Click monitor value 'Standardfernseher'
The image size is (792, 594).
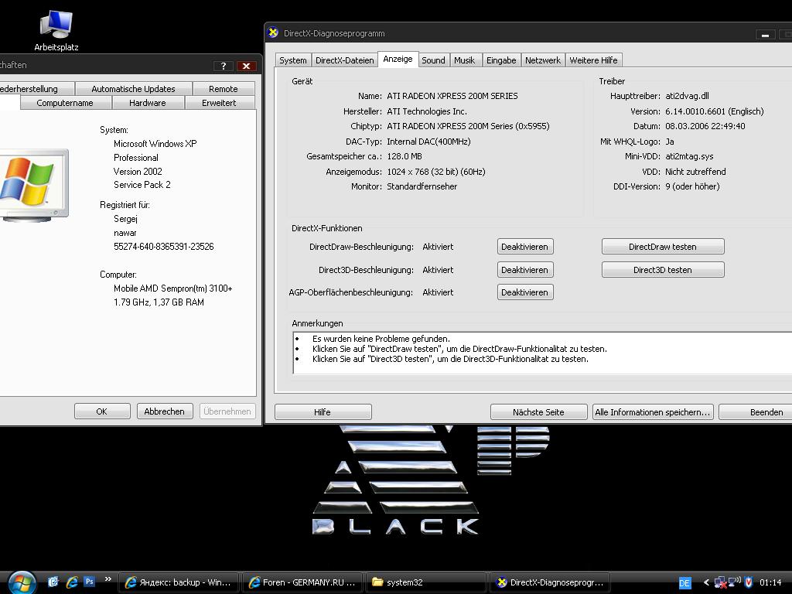tap(422, 186)
